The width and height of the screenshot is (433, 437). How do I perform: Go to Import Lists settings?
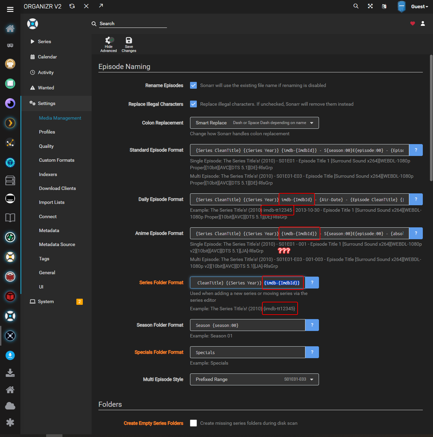pos(52,202)
